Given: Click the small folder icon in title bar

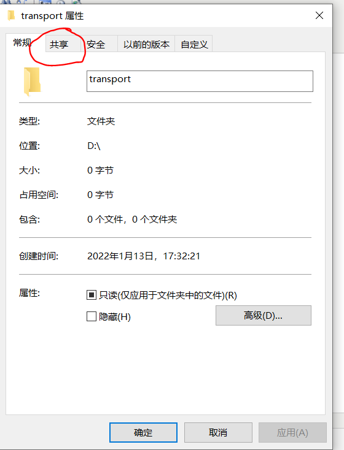Looking at the screenshot, I should click(x=11, y=15).
